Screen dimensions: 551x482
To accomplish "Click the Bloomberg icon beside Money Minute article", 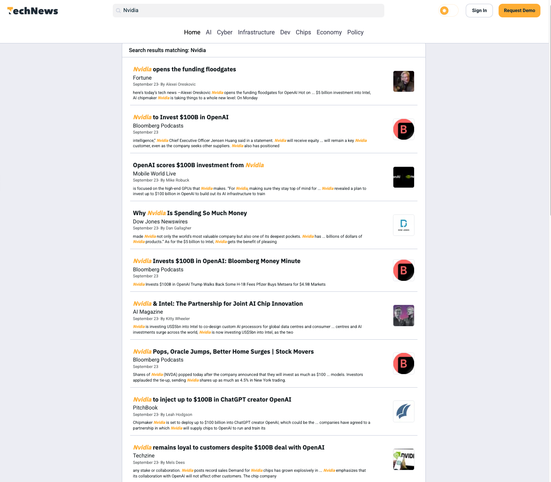I will coord(404,270).
